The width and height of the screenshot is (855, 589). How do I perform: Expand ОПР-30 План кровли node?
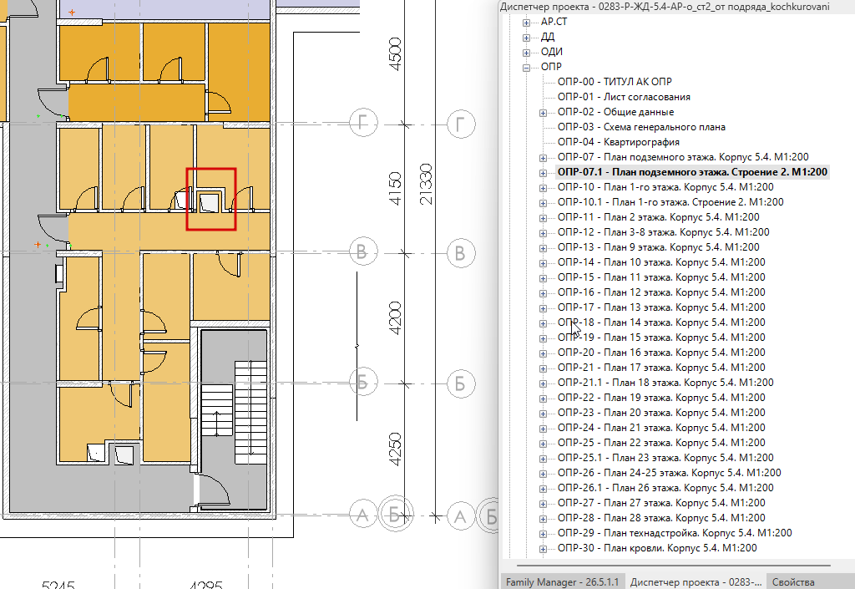[543, 549]
